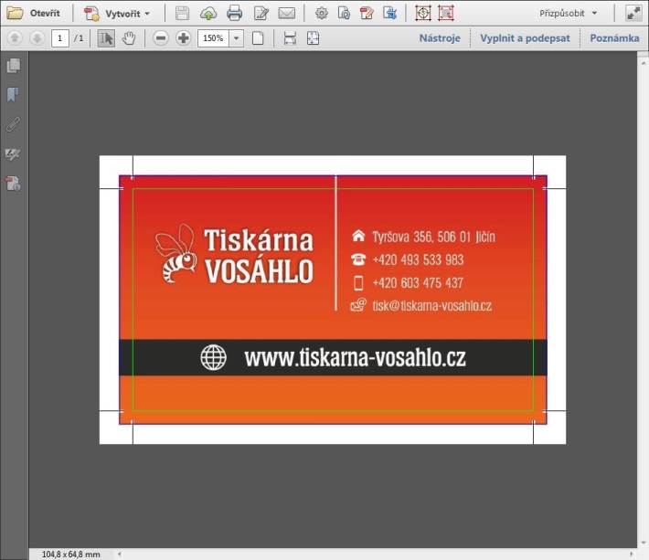Open a file with the Otevřít button
649x560 pixels.
coord(33,13)
